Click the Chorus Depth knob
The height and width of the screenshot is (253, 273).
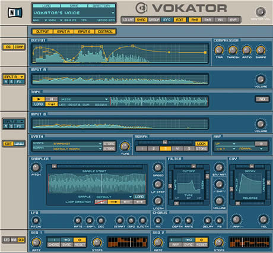[x=177, y=220]
